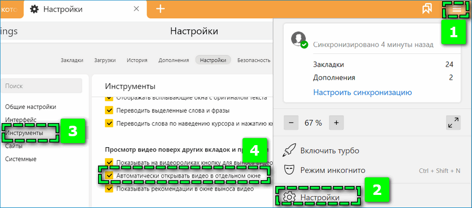Switch to Безопасность top tab
This screenshot has height=208, width=472.
[254, 60]
